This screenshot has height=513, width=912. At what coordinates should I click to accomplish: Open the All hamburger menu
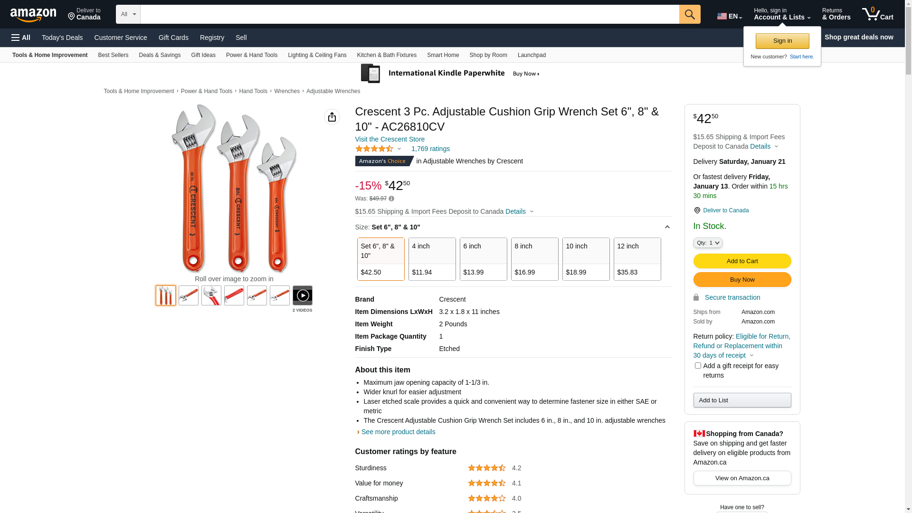[21, 38]
